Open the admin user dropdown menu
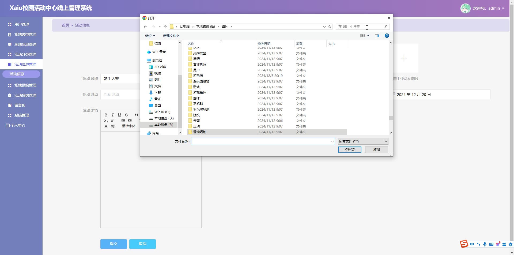 point(488,8)
